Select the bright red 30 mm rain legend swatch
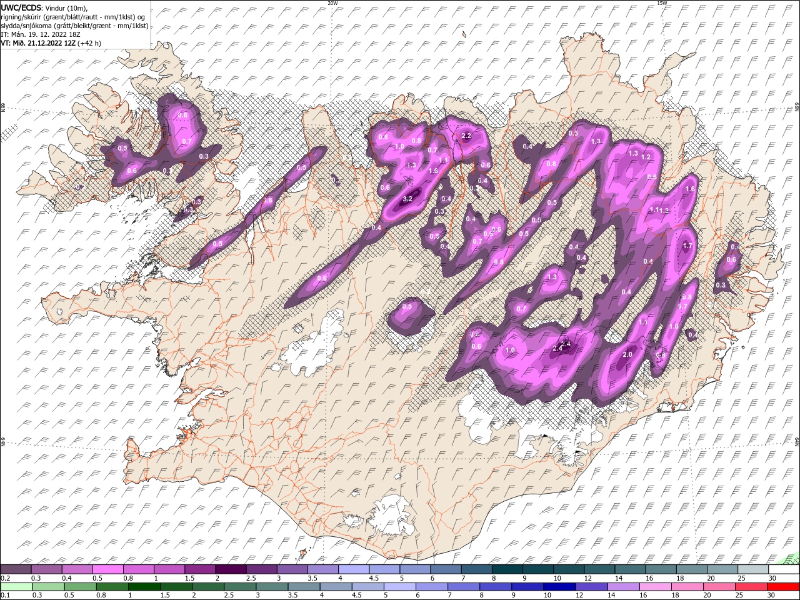This screenshot has width=800, height=600. pyautogui.click(x=784, y=586)
